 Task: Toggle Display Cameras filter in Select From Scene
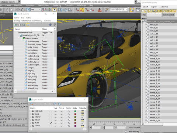click(x=153, y=11)
